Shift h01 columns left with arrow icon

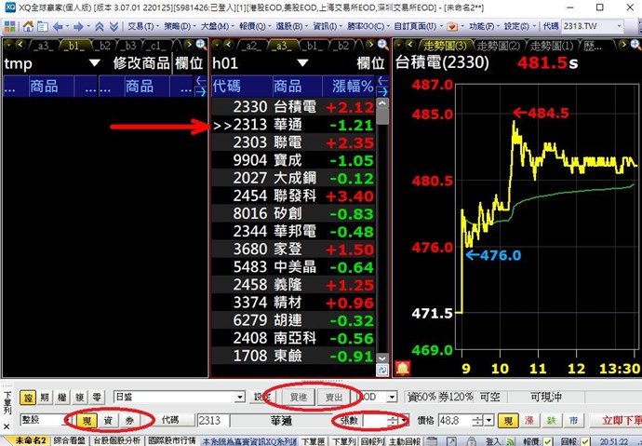coord(382,81)
